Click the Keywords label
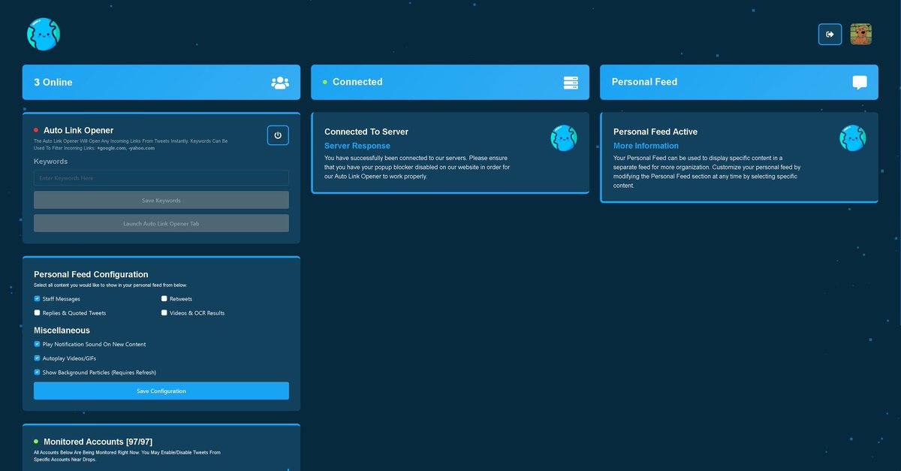The height and width of the screenshot is (471, 901). [x=50, y=162]
